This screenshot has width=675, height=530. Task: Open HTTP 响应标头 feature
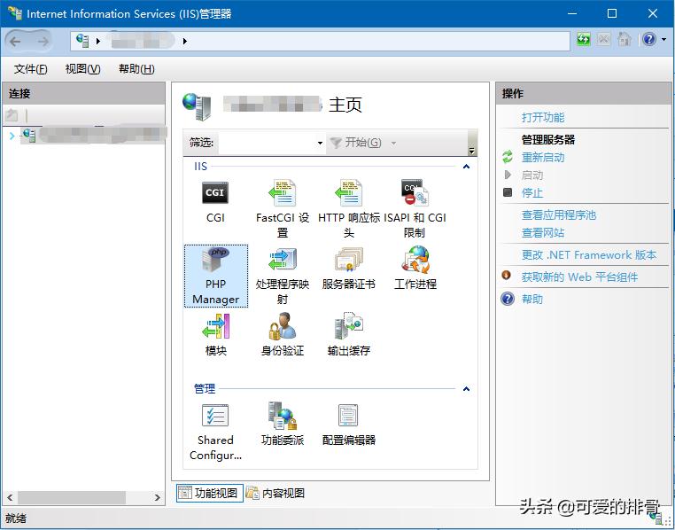348,193
